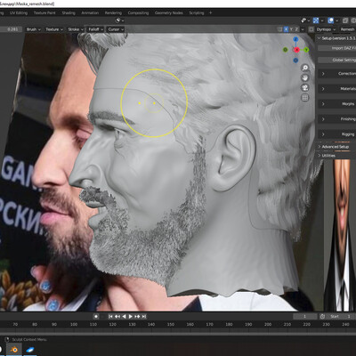
Task: Open the Falloff dropdown
Action: click(95, 29)
